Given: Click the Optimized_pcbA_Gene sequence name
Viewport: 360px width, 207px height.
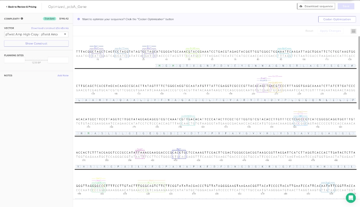Looking at the screenshot, I should pos(67,7).
